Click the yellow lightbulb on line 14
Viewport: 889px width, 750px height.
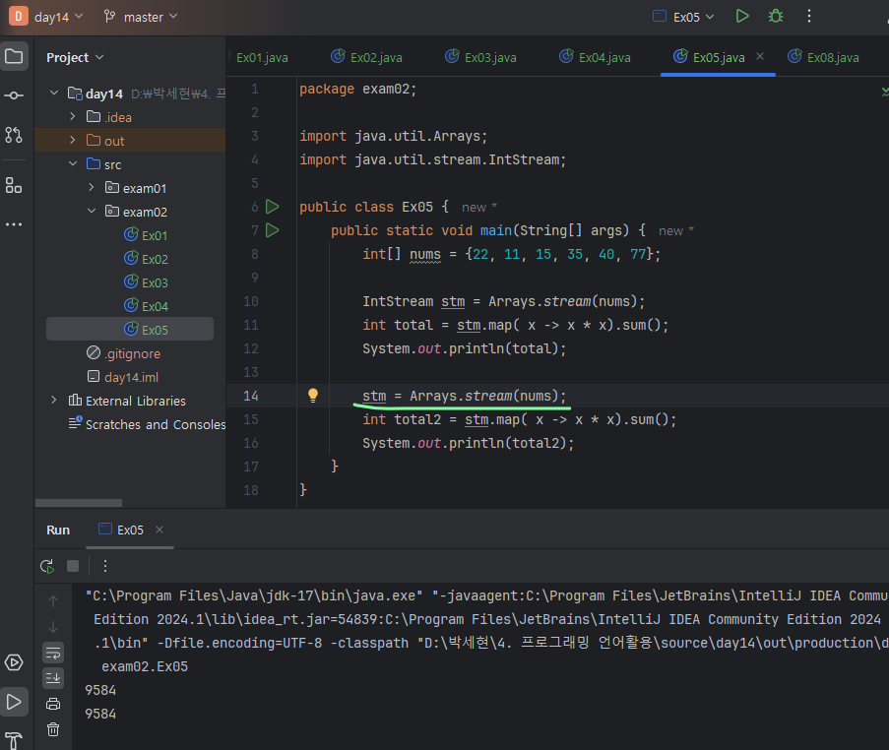[313, 396]
